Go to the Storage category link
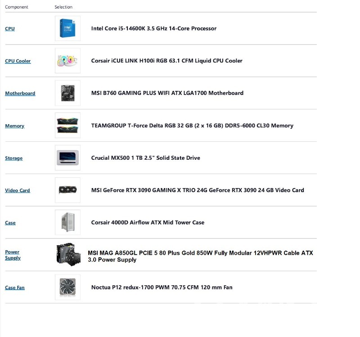The height and width of the screenshot is (337, 360). tap(13, 158)
